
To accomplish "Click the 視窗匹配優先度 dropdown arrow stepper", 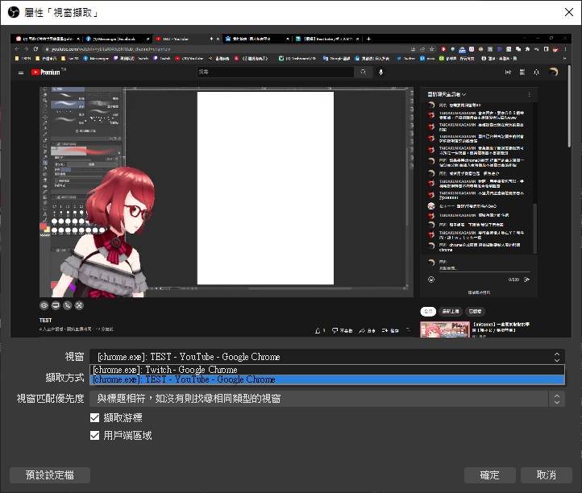I will (557, 399).
